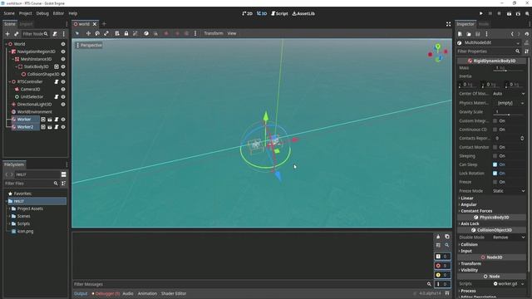
Task: Choose the Scale Mode tool
Action: [x=106, y=33]
